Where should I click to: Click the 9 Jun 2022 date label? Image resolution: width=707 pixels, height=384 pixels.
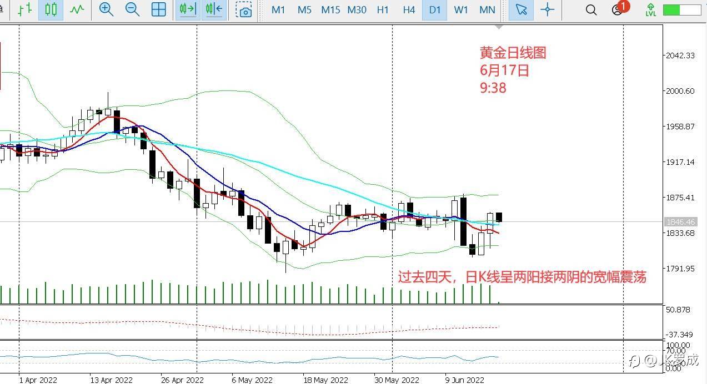click(465, 380)
